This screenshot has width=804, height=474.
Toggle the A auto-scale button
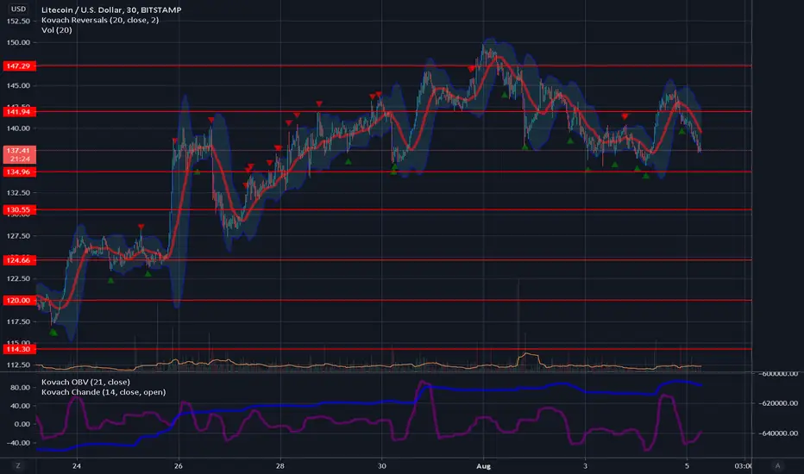777,465
